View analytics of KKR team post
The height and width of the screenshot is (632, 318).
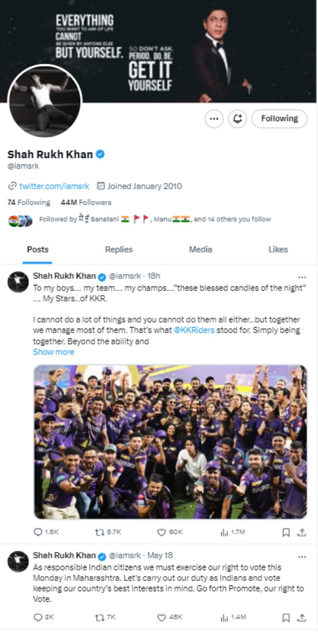point(225,532)
